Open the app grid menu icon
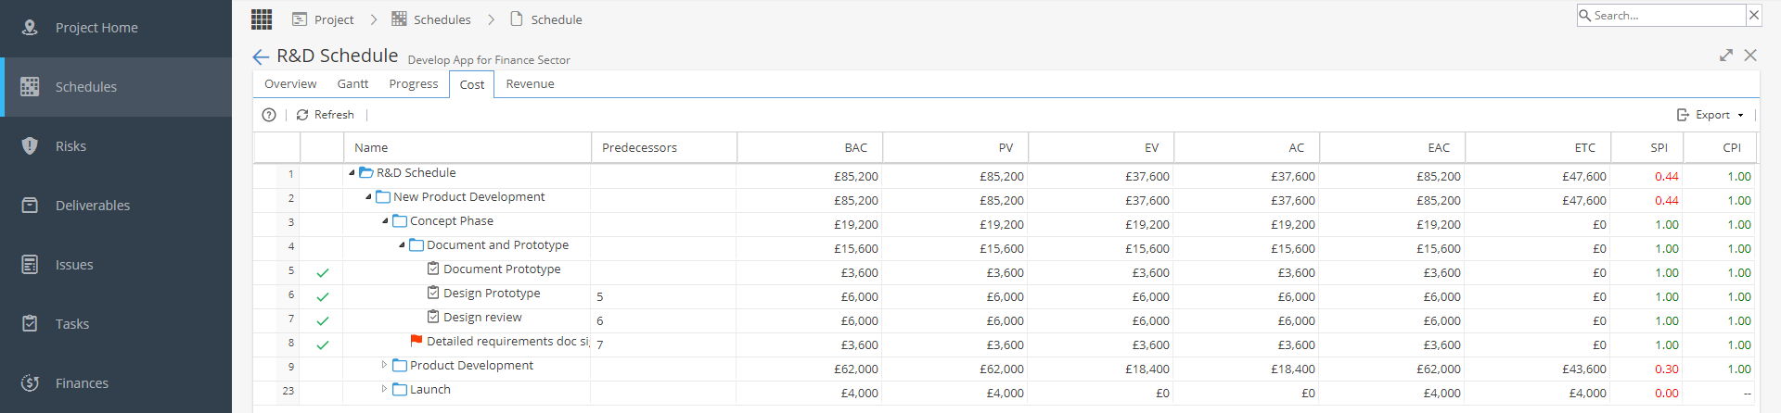The width and height of the screenshot is (1781, 413). [262, 19]
